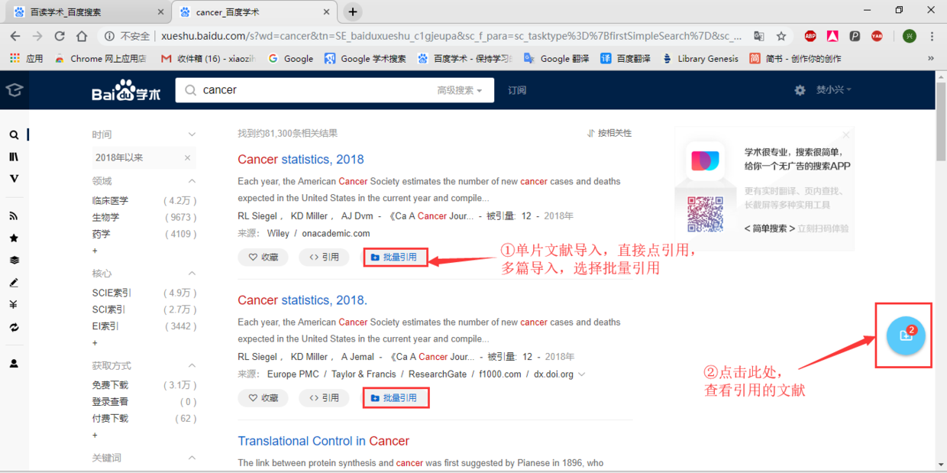Click the yen currency sidebar icon
Image resolution: width=947 pixels, height=473 pixels.
click(14, 305)
